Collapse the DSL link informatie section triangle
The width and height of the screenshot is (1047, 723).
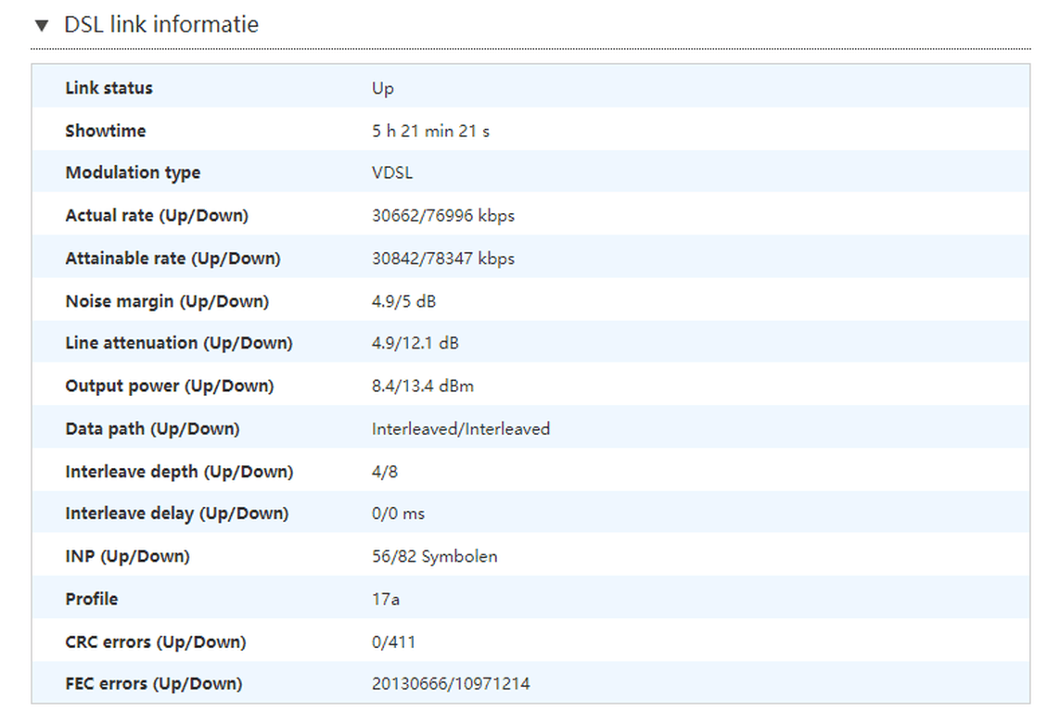coord(41,25)
